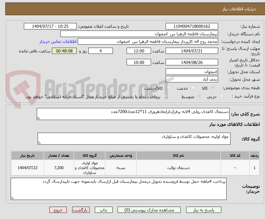265x219 pixels.
Task: Select the جزیی purchase type option
Action: point(222,96)
